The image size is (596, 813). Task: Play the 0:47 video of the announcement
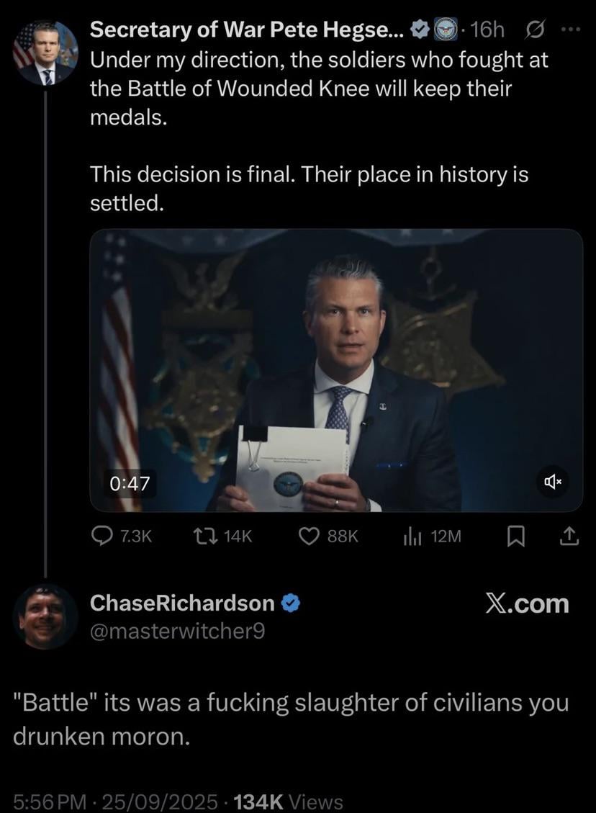coord(336,370)
